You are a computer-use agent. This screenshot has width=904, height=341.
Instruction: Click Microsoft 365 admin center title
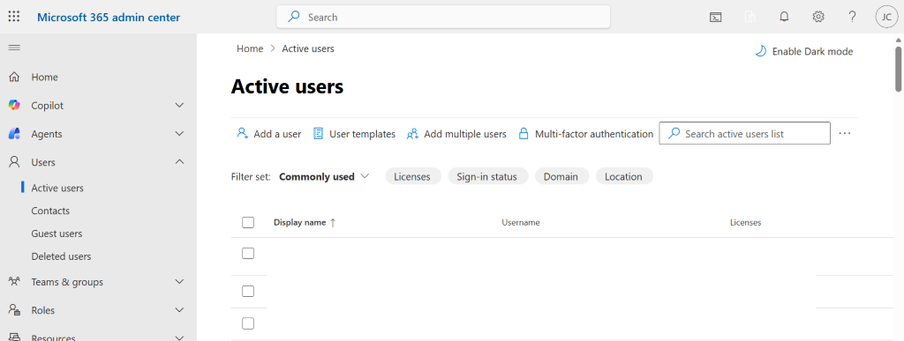(x=109, y=18)
